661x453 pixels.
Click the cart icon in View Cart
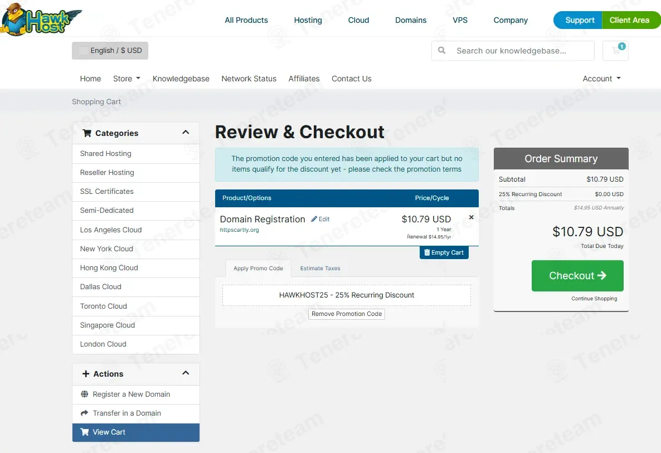pyautogui.click(x=84, y=432)
